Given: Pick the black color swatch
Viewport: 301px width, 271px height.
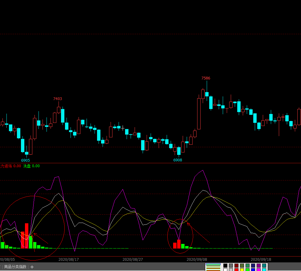Looking at the screenshot, I should click(x=226, y=265).
